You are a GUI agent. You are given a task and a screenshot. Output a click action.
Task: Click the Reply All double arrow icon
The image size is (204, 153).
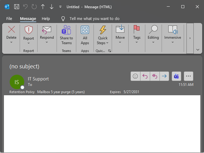coord(155,76)
